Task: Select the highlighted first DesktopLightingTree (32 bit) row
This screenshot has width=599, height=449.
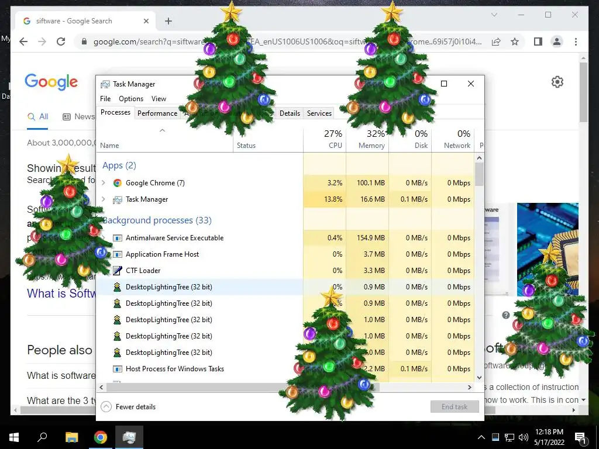Action: [x=285, y=287]
